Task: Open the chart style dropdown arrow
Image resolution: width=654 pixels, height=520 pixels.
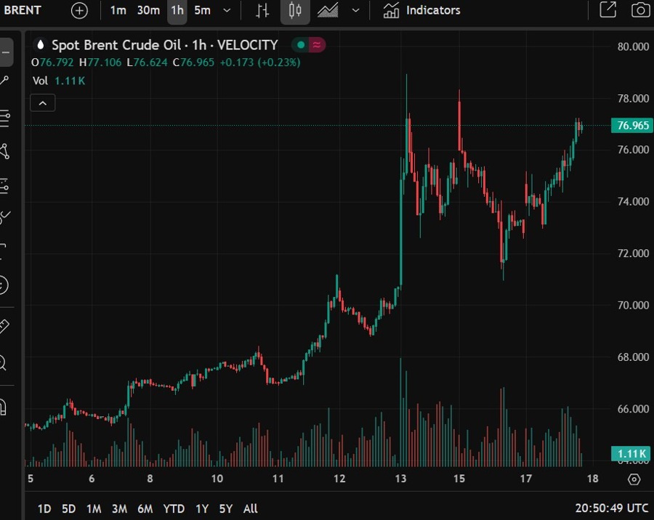Action: pos(355,11)
